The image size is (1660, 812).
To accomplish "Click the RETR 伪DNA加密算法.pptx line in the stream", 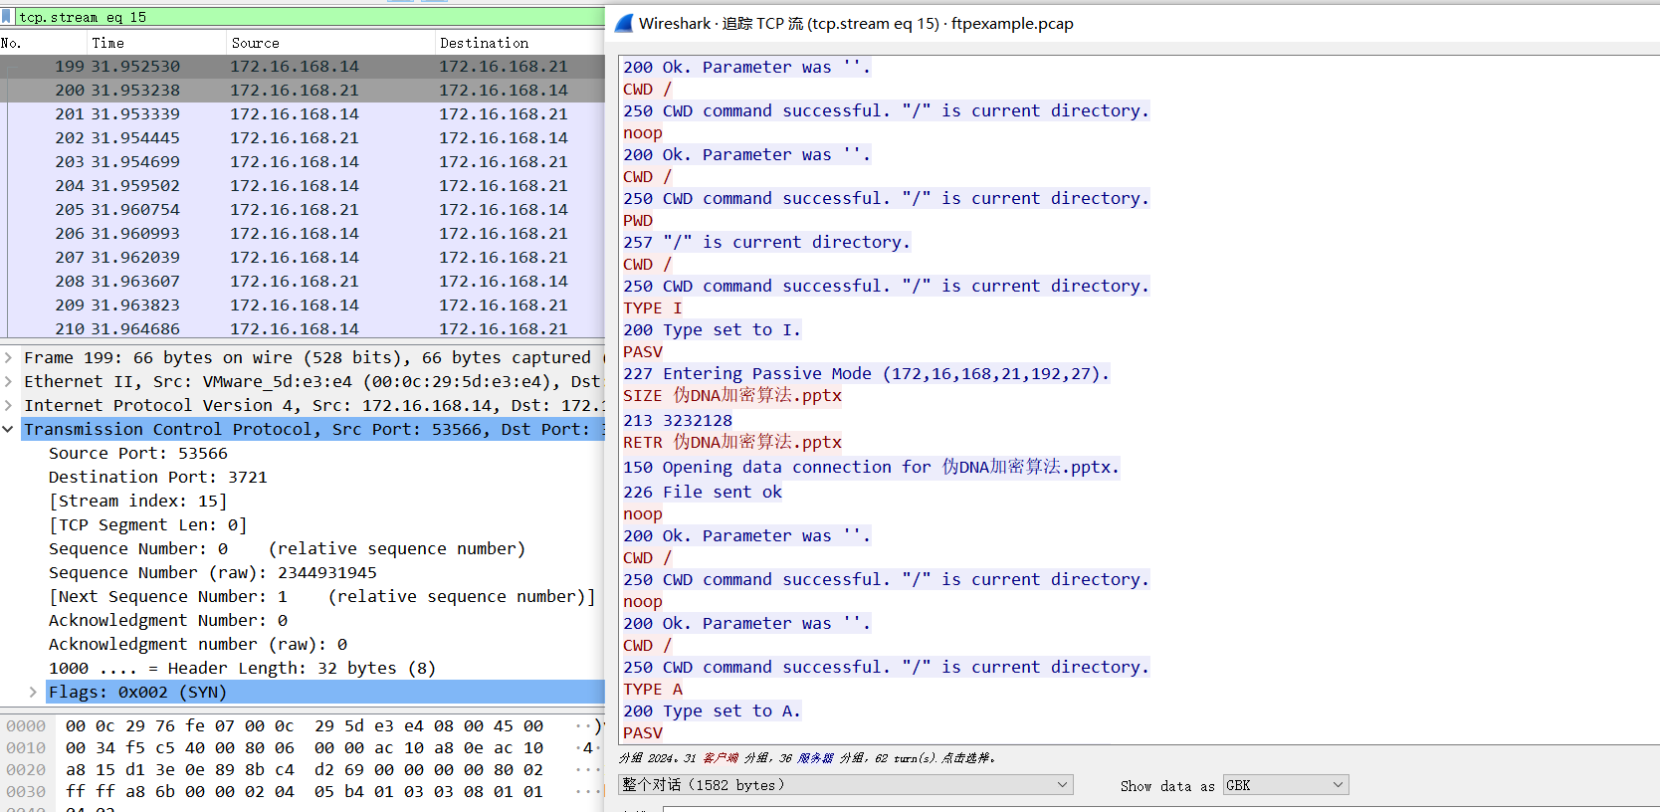I will coord(732,442).
